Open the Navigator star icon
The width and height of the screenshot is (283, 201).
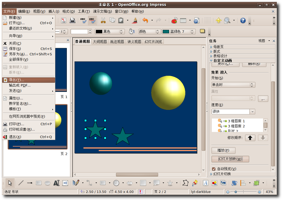point(219,20)
